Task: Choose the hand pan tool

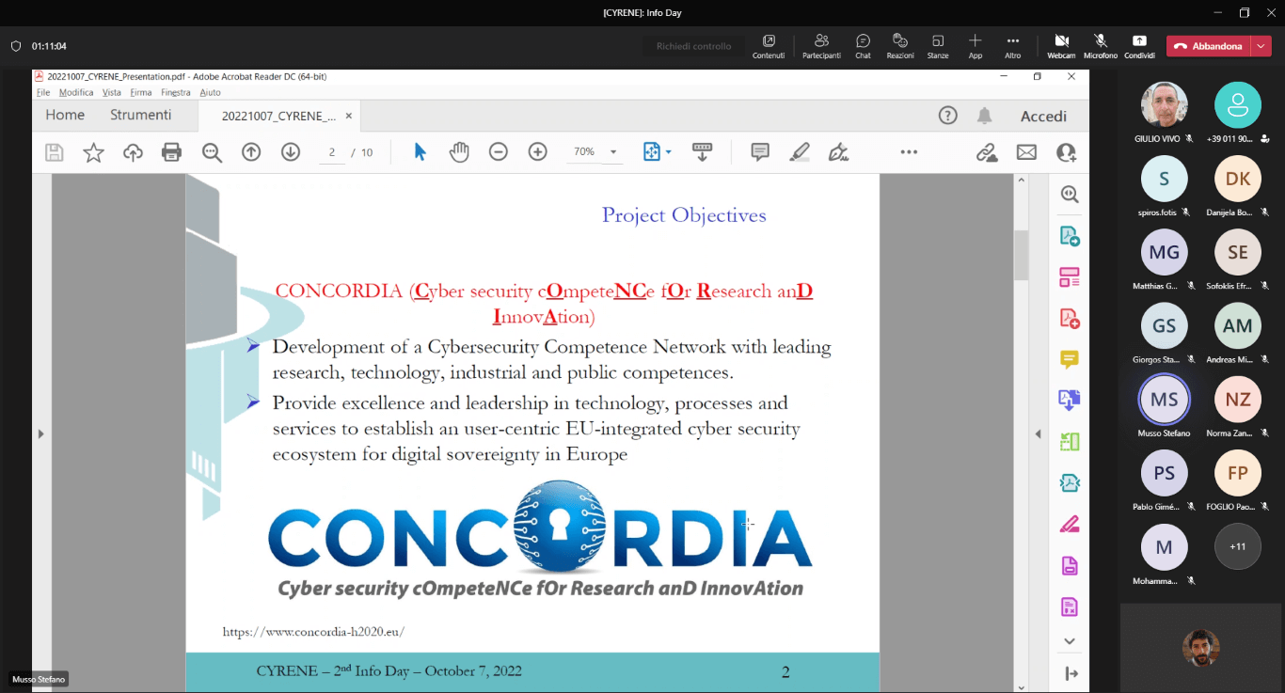Action: 459,152
